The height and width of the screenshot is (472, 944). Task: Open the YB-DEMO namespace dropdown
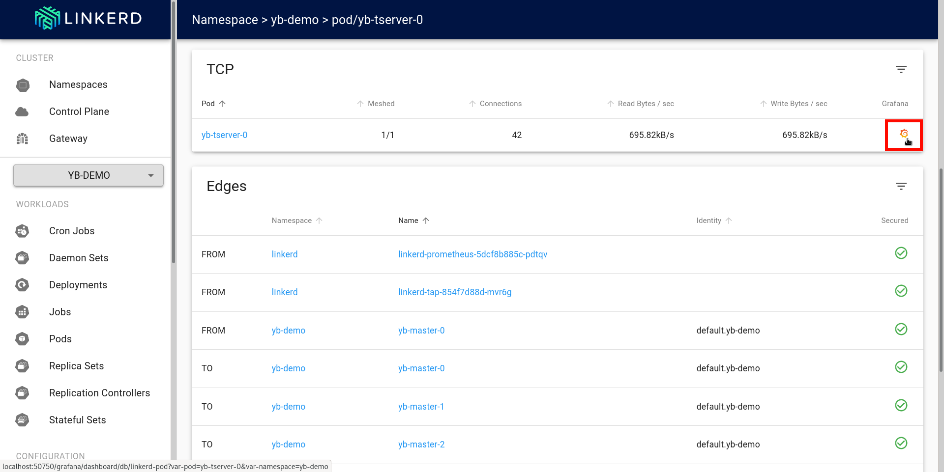[x=88, y=175]
